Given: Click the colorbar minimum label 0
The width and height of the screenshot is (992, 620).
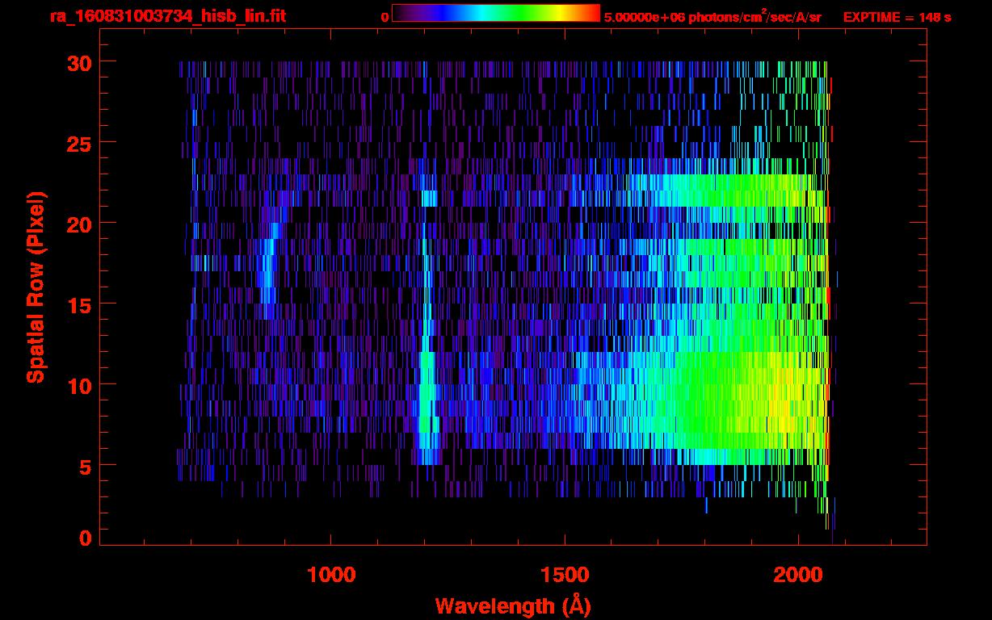Looking at the screenshot, I should 385,17.
